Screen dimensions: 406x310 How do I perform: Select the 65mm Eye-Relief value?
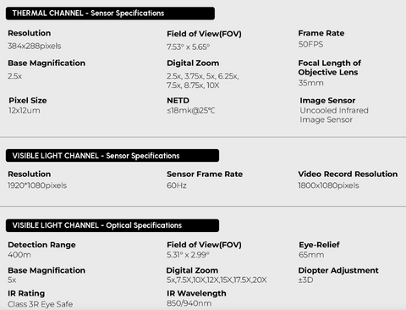[x=311, y=255]
